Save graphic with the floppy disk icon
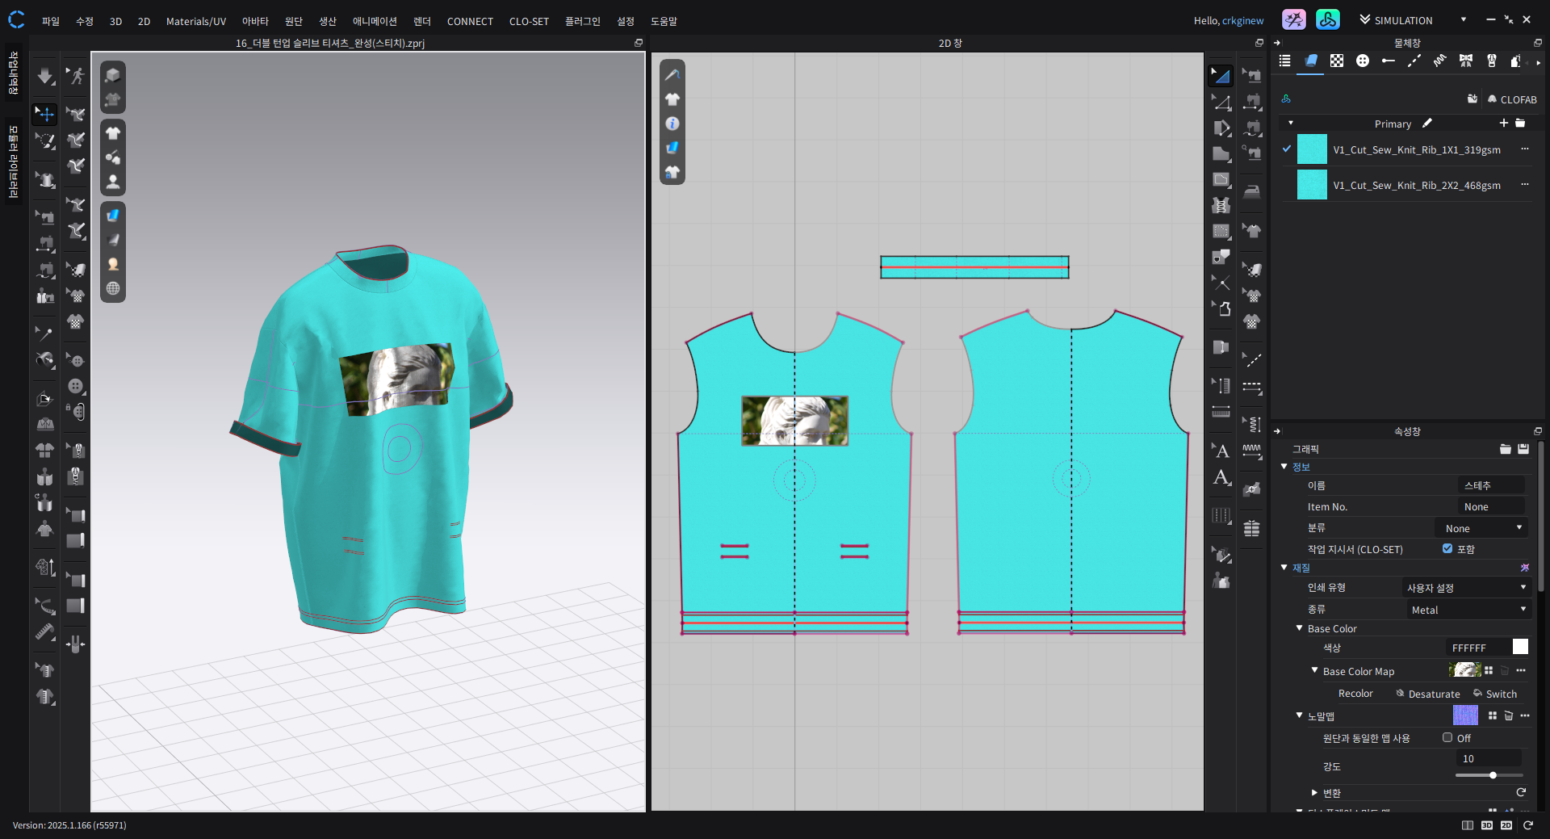This screenshot has width=1550, height=839. click(1523, 449)
